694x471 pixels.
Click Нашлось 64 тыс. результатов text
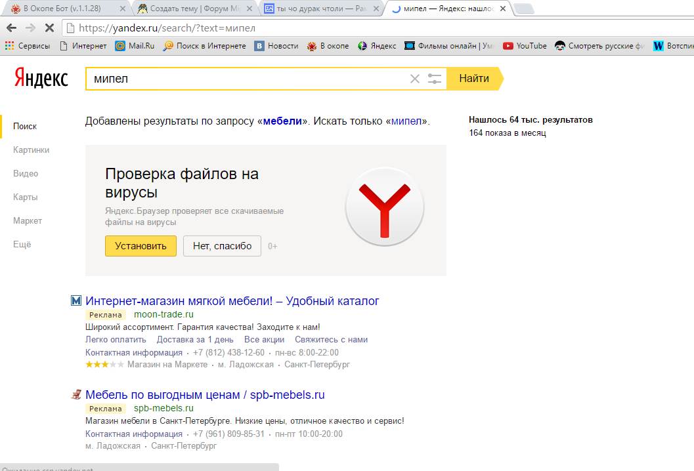[531, 120]
